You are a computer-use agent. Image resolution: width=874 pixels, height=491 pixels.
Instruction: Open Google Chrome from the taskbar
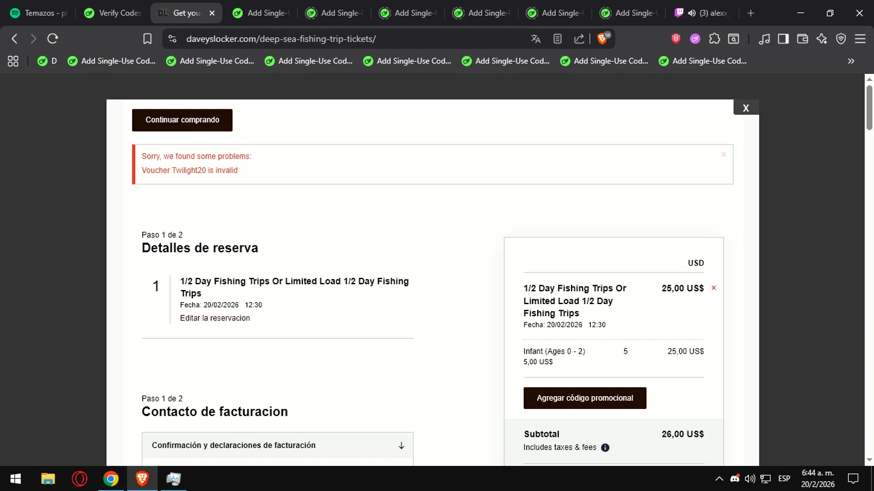point(111,479)
